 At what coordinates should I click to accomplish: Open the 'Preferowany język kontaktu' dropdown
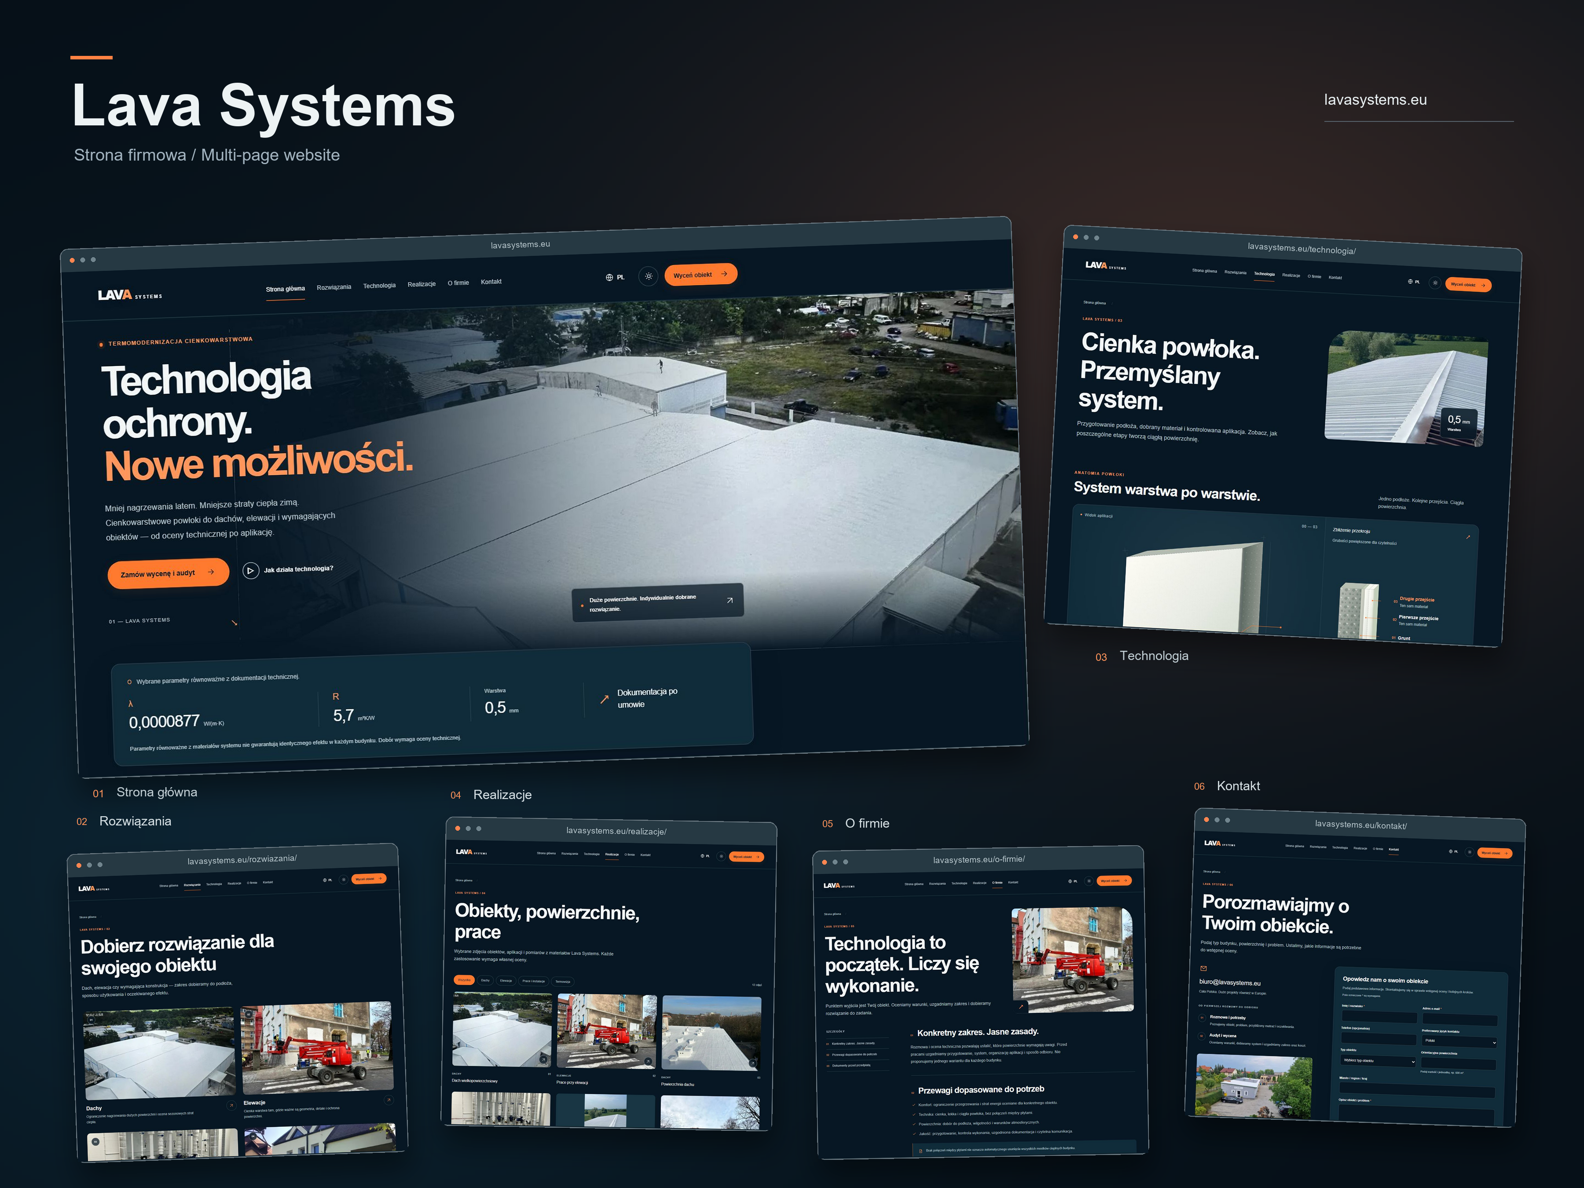(1459, 1041)
